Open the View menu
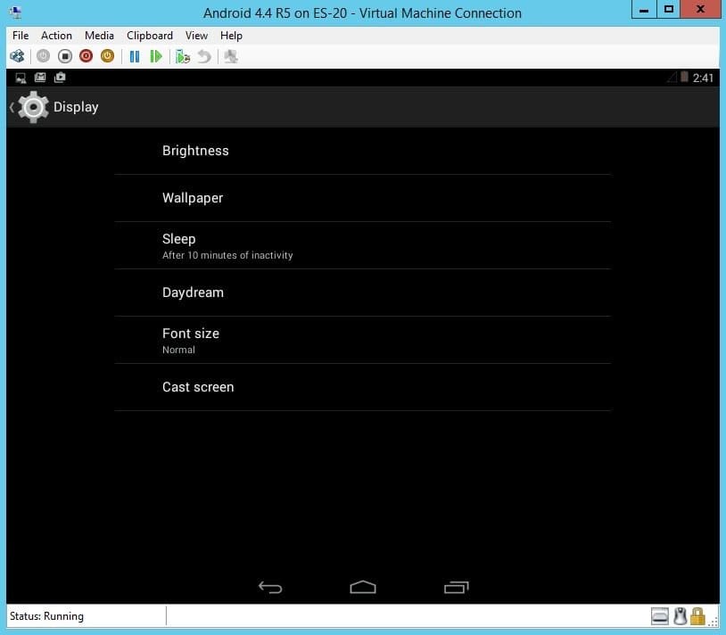The width and height of the screenshot is (726, 635). 196,36
